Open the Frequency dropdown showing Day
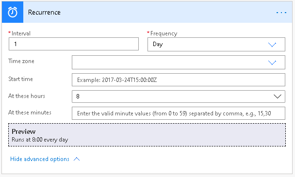The image size is (295, 177). coord(216,45)
